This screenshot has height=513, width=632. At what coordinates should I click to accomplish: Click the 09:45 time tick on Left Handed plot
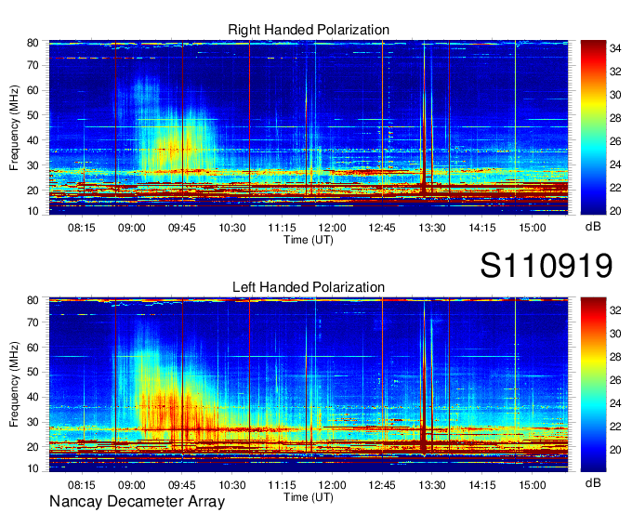(182, 485)
